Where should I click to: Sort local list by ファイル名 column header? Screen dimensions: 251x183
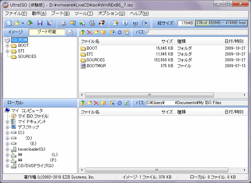click(113, 112)
